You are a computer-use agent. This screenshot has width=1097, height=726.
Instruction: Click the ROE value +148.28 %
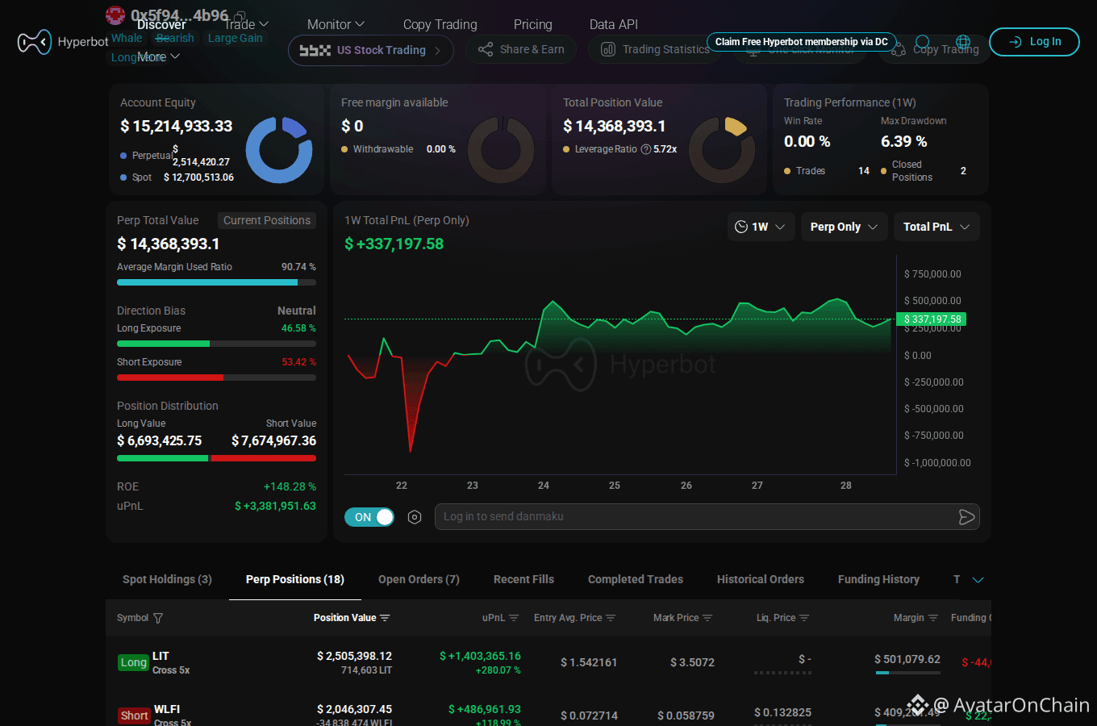point(290,486)
